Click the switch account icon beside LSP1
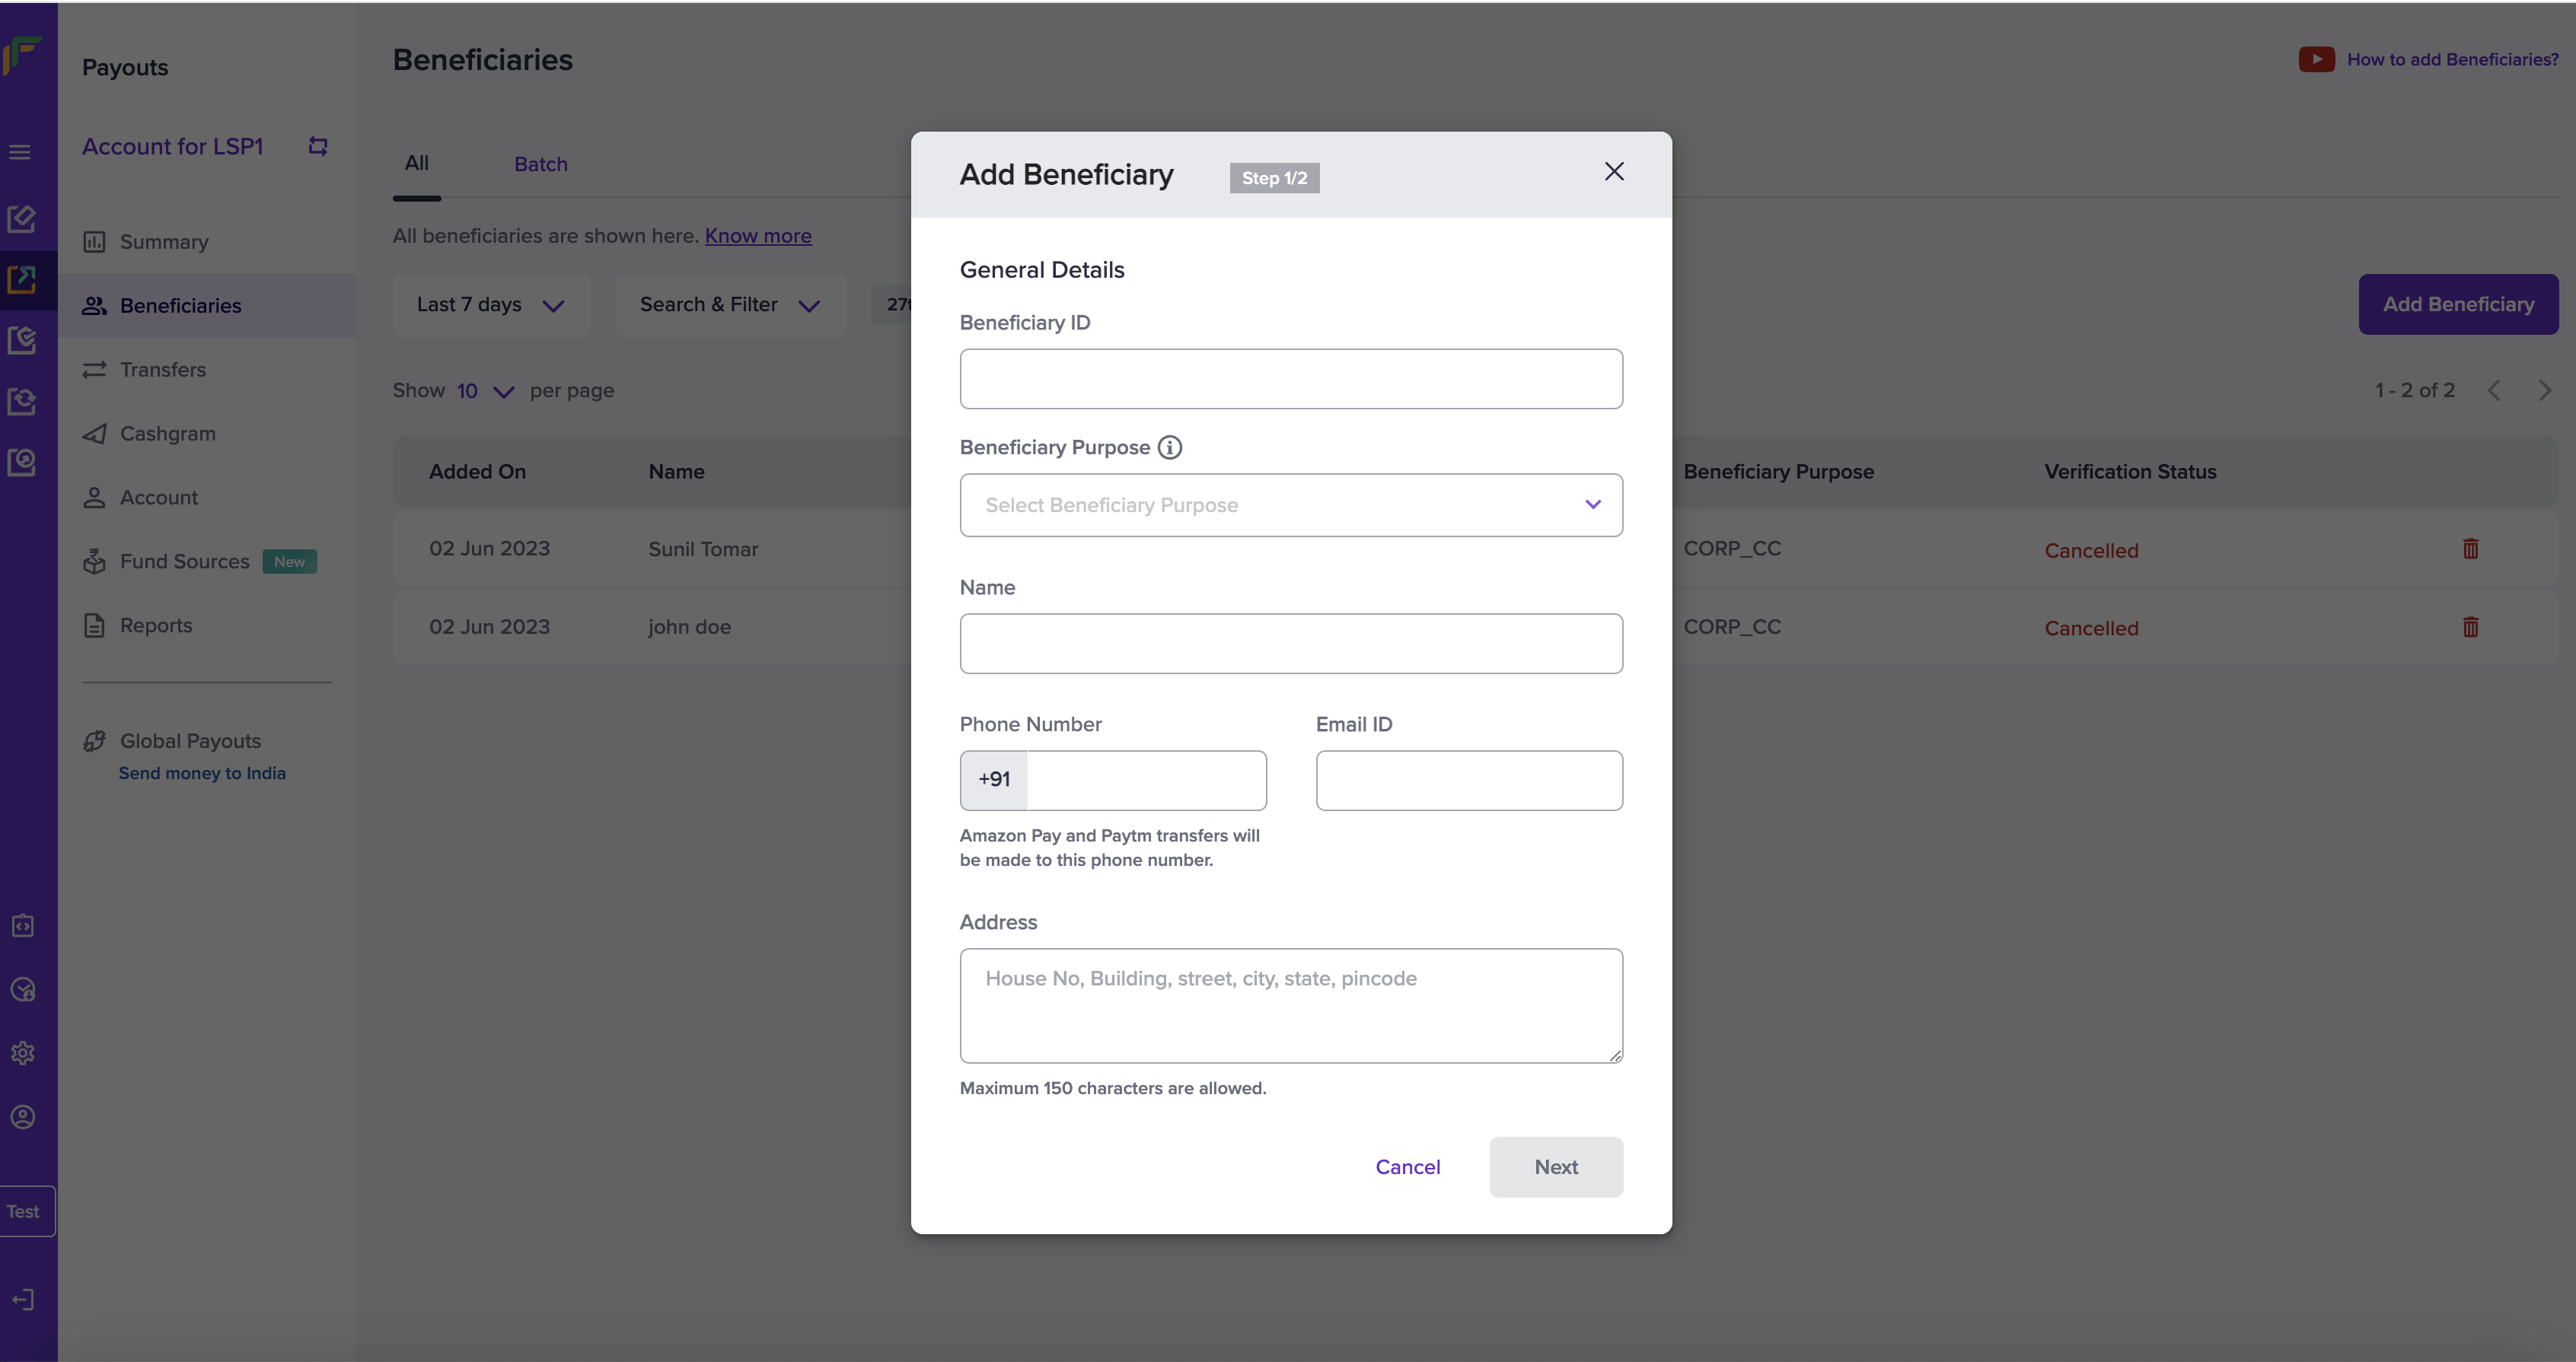The image size is (2576, 1362). point(318,146)
